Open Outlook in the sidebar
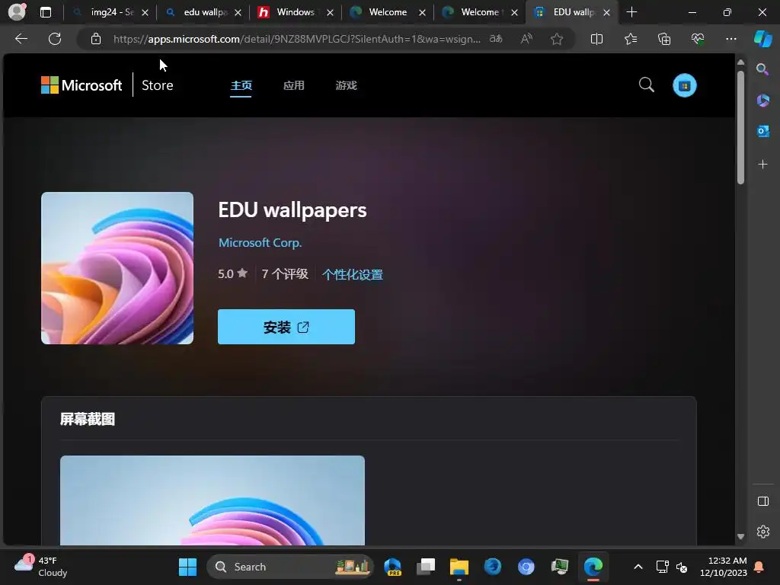The width and height of the screenshot is (780, 585). 762,131
